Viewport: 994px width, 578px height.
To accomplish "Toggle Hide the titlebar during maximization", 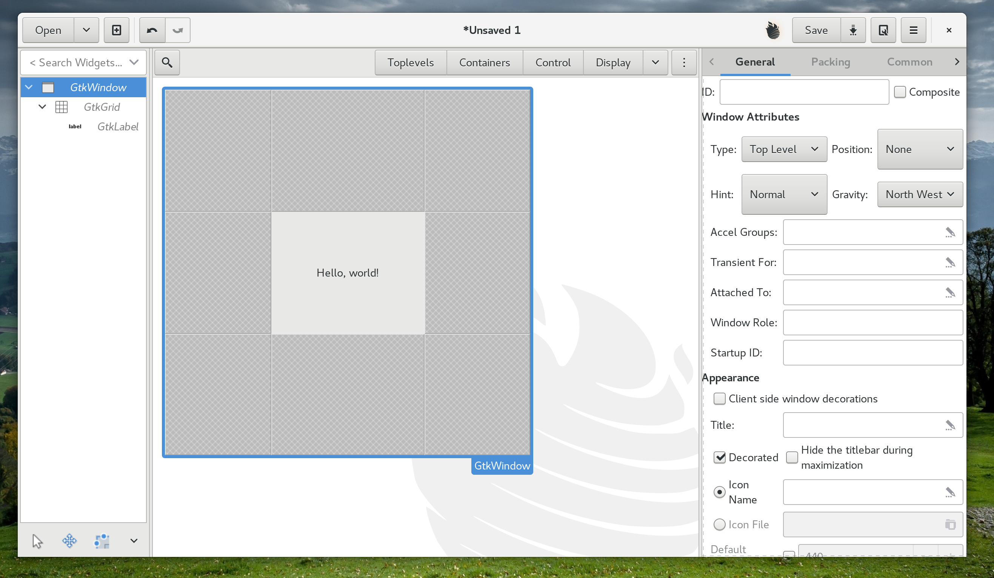I will click(792, 457).
